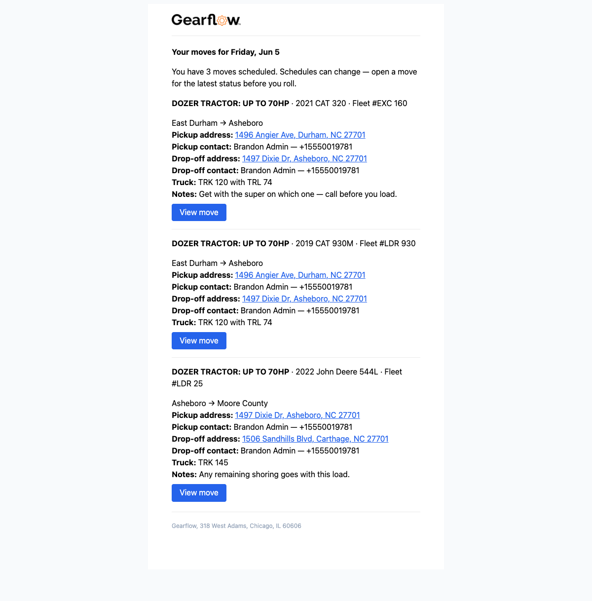Open the drop-off address link for the CAT 930M move
The image size is (592, 601).
point(304,299)
